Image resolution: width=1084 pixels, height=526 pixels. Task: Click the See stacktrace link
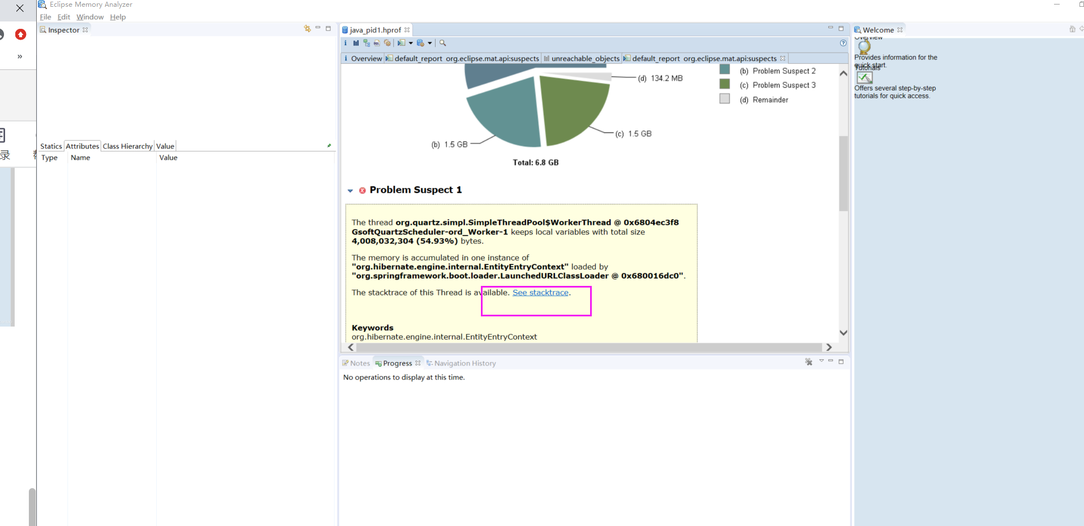click(540, 293)
